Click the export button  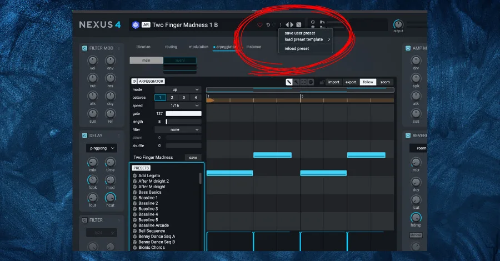pos(351,82)
